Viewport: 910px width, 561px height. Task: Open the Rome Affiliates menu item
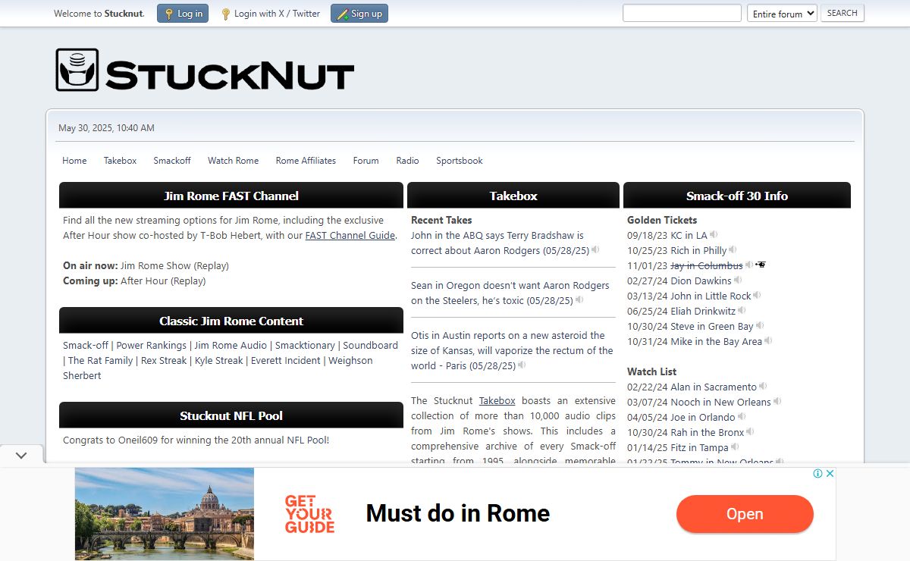pyautogui.click(x=306, y=161)
